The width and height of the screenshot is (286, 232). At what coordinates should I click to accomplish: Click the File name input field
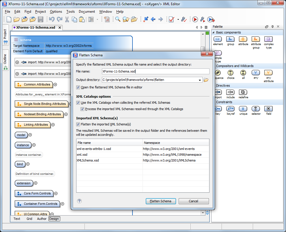coord(156,71)
